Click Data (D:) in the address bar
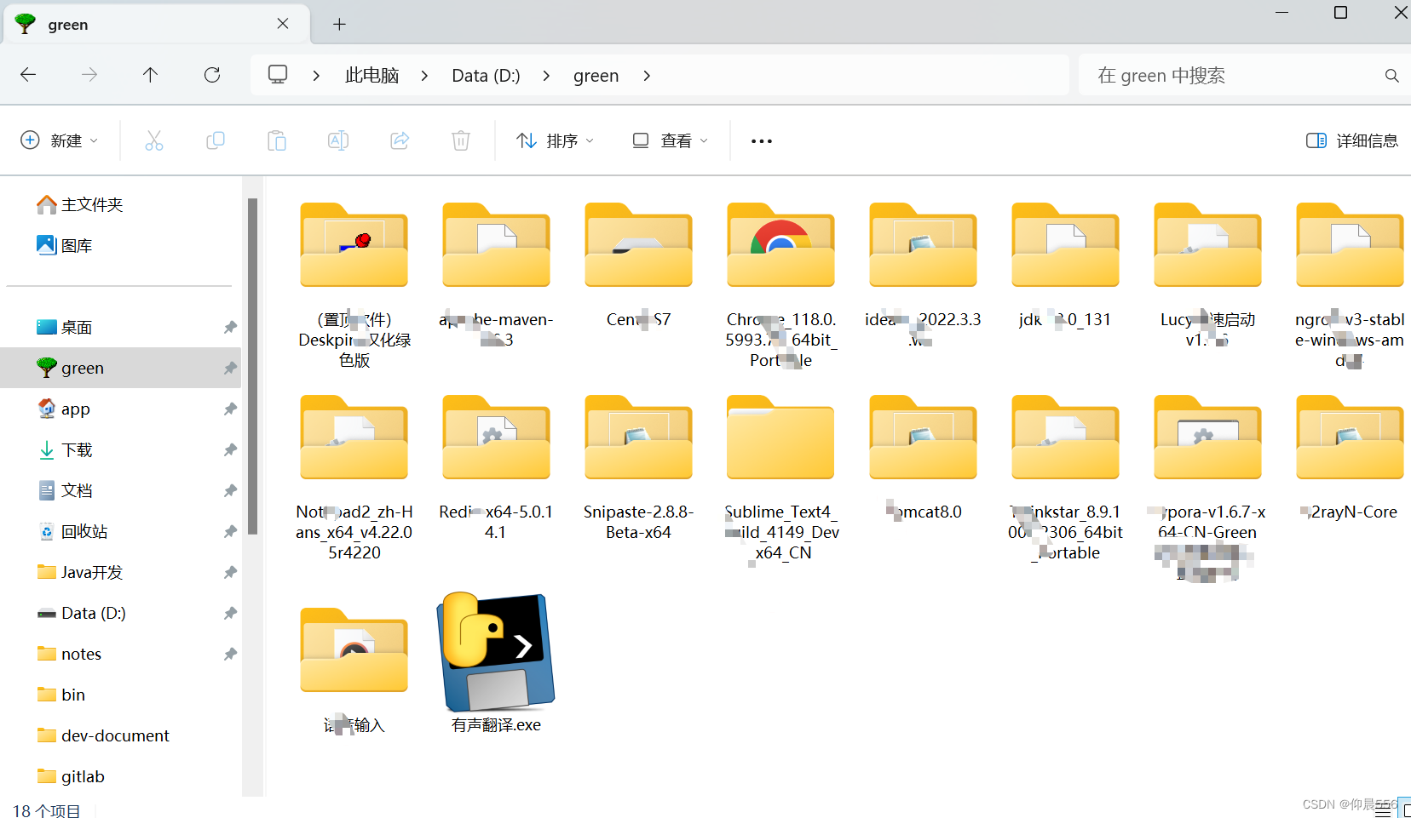The image size is (1411, 818). tap(486, 76)
